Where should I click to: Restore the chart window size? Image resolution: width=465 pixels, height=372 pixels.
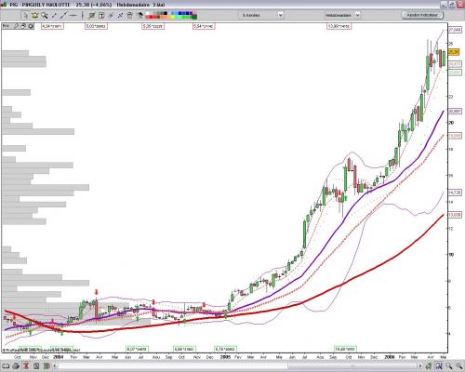click(x=452, y=5)
